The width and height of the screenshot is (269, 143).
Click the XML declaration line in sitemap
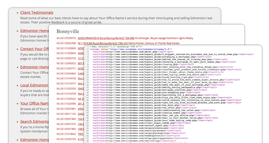tap(116, 46)
